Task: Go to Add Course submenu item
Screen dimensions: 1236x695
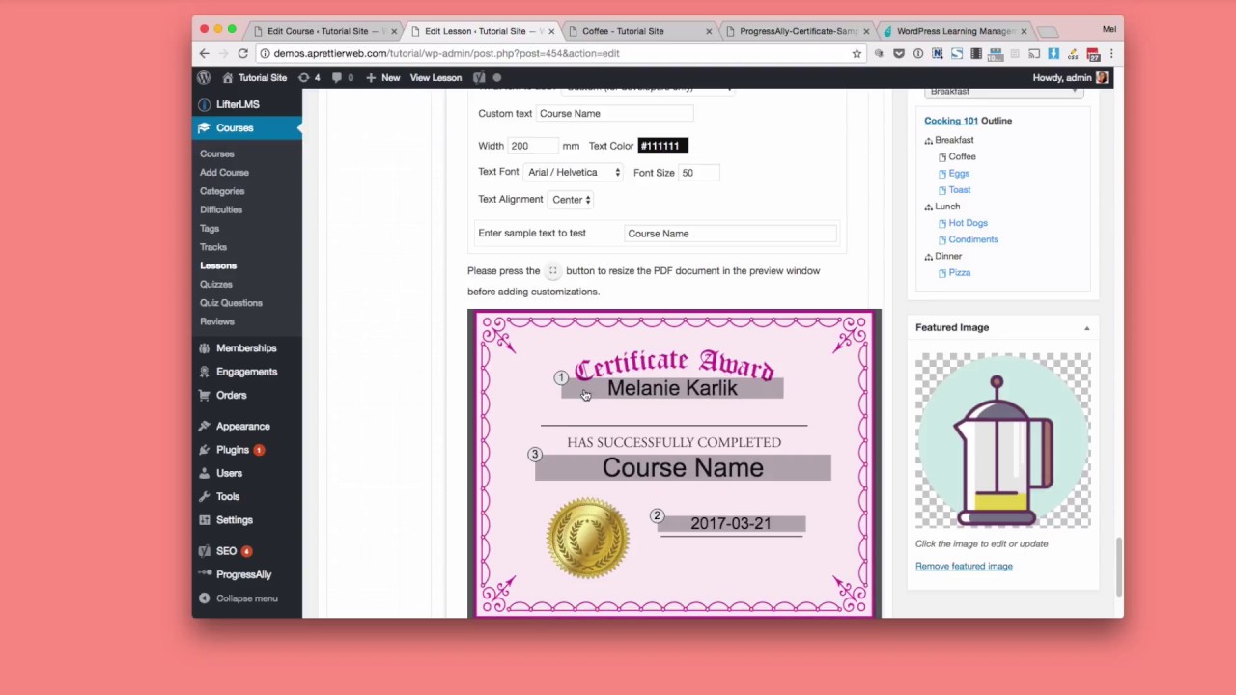Action: 224,172
